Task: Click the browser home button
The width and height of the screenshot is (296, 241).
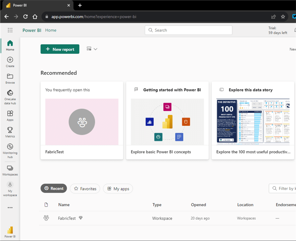Action: point(35,17)
